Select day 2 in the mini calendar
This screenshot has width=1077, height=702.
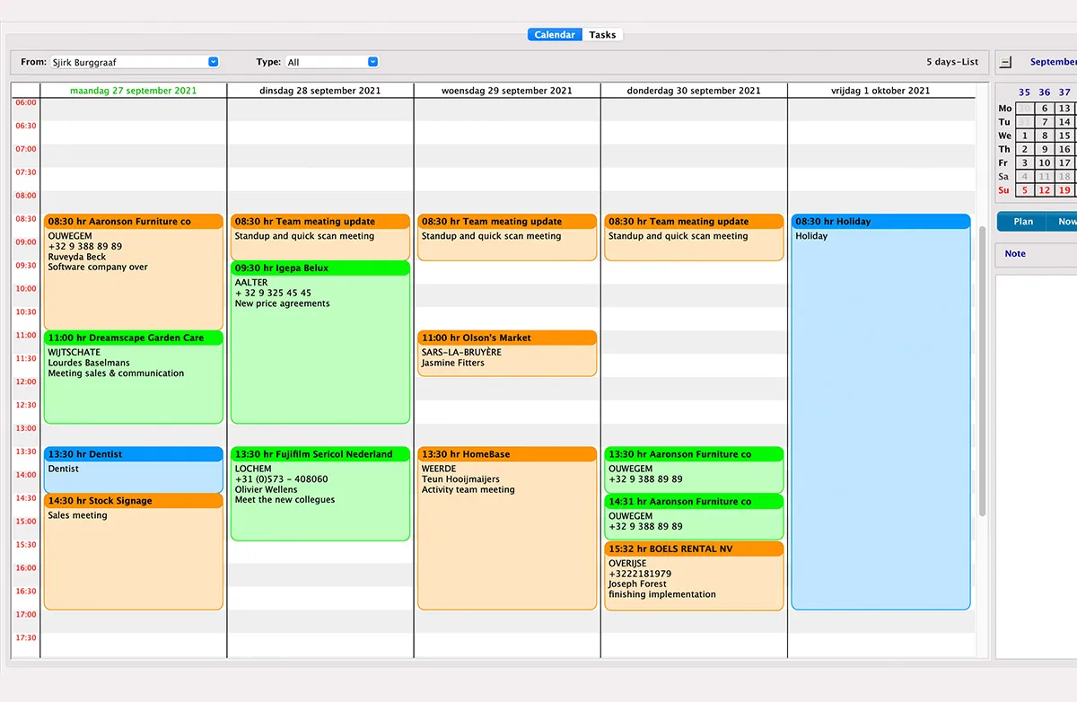[x=1025, y=150]
